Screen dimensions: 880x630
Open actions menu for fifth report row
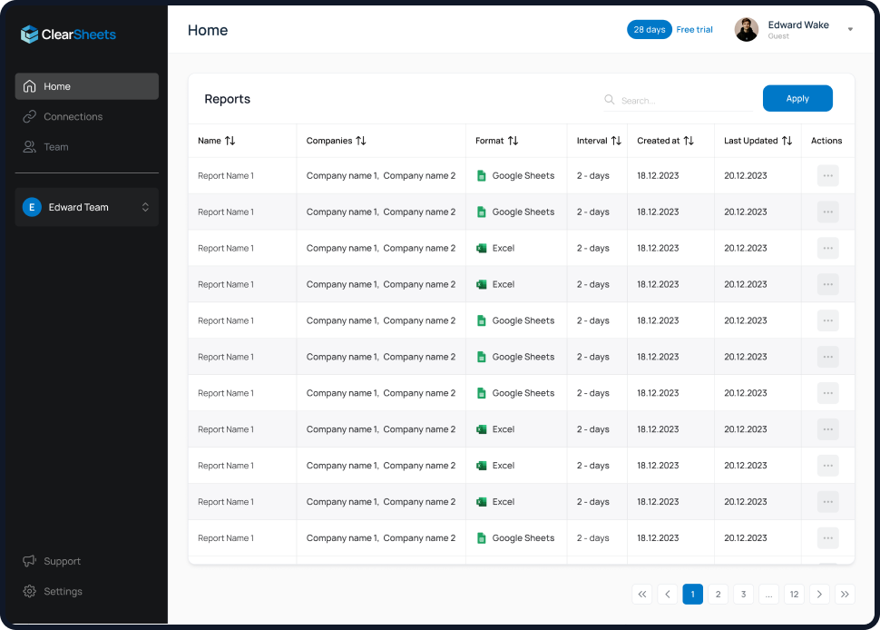pos(827,320)
